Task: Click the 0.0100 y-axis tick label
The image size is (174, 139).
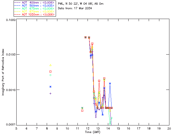Action: pyautogui.click(x=11, y=55)
